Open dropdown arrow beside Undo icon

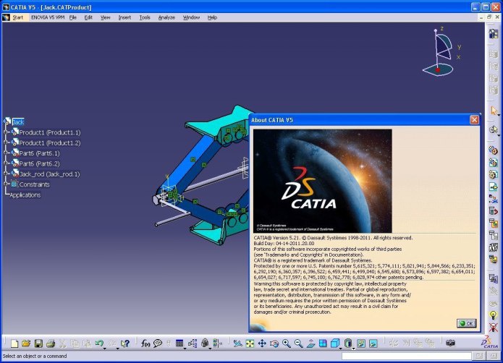pos(105,347)
